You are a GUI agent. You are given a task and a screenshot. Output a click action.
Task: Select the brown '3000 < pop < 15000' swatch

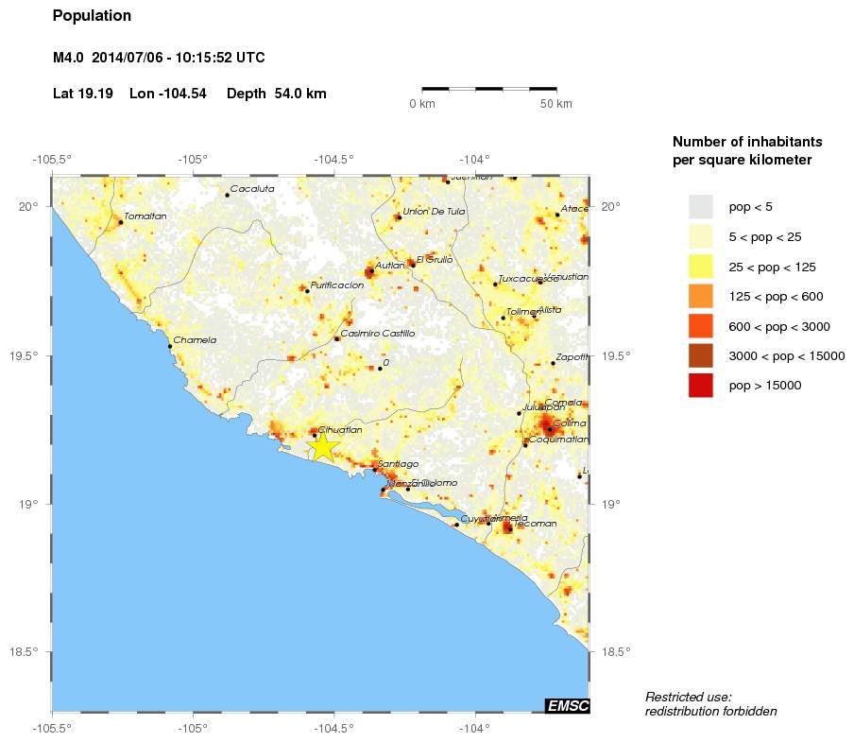(x=700, y=355)
